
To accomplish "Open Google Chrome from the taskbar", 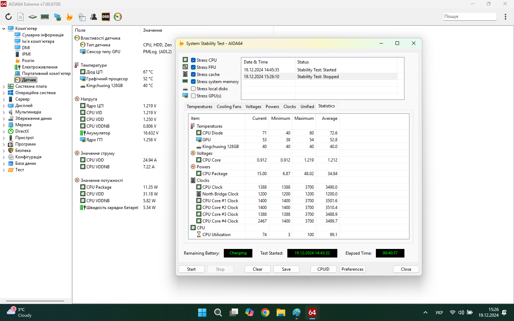I will pyautogui.click(x=265, y=312).
